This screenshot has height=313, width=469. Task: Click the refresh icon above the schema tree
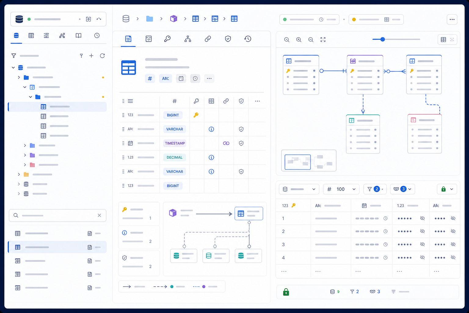tap(102, 56)
